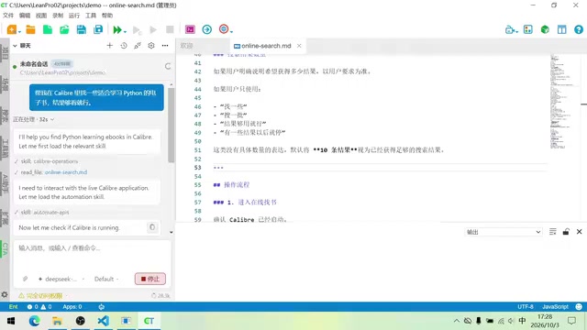
Task: Open the deepseek model dropdown
Action: click(x=61, y=279)
